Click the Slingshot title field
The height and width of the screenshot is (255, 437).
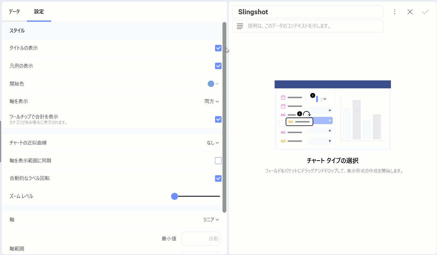(308, 12)
